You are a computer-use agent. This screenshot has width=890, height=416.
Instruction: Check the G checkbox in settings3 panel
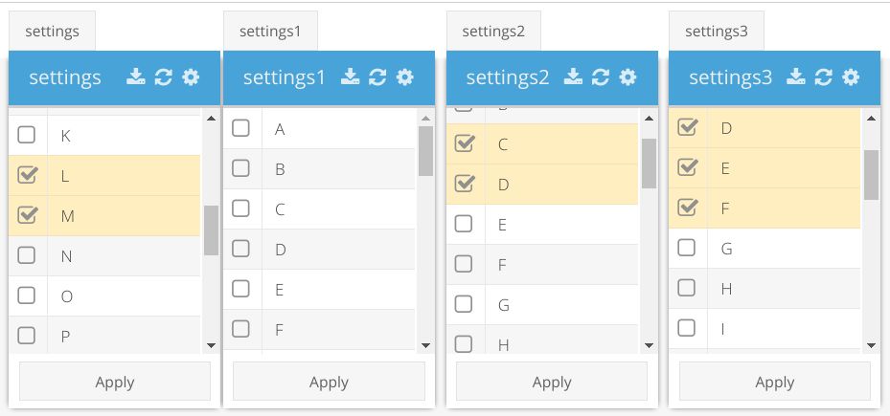point(686,248)
